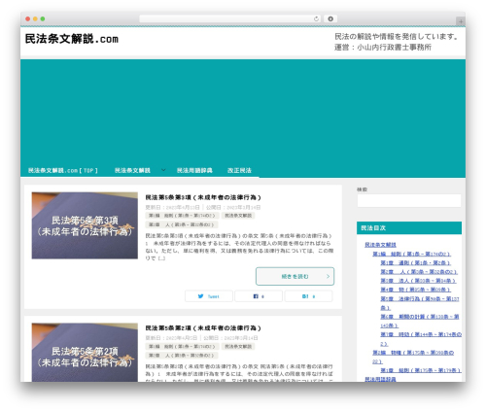Reload the page using the browser refresh icon
Screen dimensions: 486x411
point(316,18)
